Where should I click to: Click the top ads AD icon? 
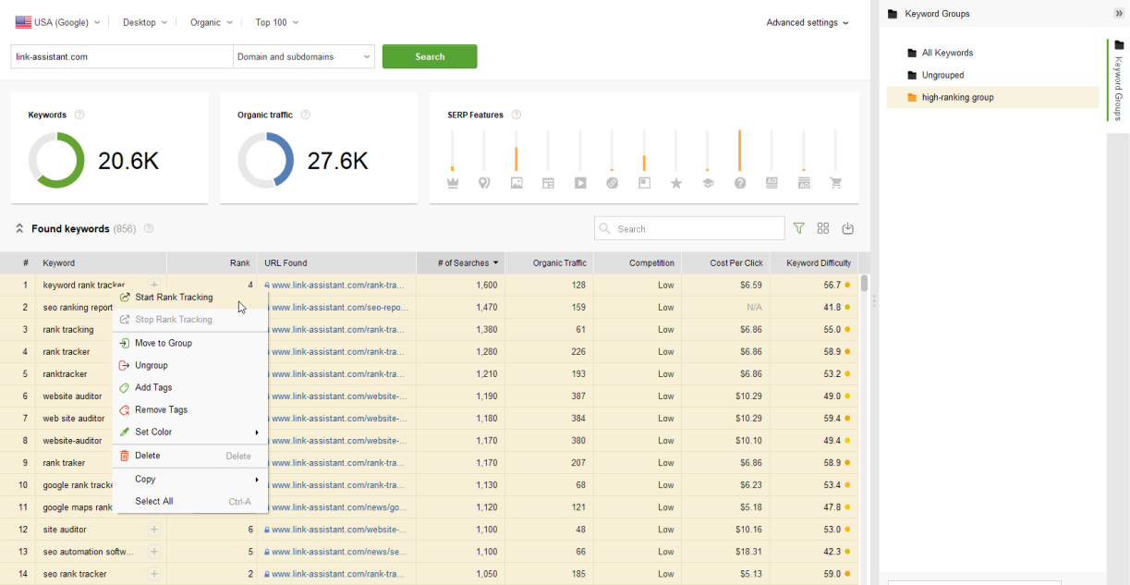[x=772, y=183]
